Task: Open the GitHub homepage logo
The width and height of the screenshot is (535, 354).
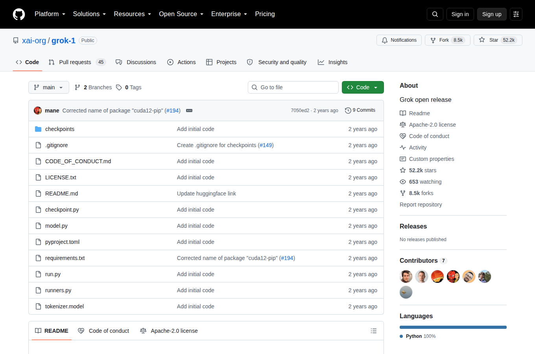Action: pyautogui.click(x=19, y=14)
